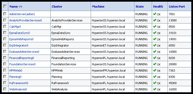Click the sort arrow icon beside Name
The height and width of the screenshot is (94, 193).
tap(20, 7)
